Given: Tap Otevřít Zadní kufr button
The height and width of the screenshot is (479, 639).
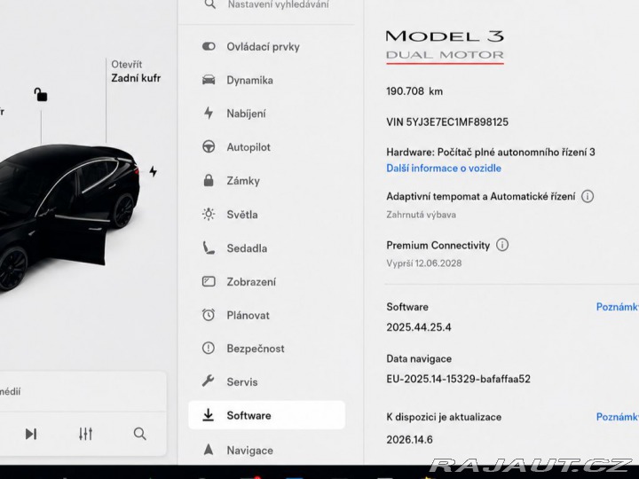Looking at the screenshot, I should click(136, 71).
